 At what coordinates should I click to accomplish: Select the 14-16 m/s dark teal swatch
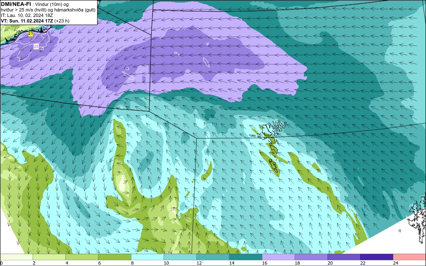246,257
